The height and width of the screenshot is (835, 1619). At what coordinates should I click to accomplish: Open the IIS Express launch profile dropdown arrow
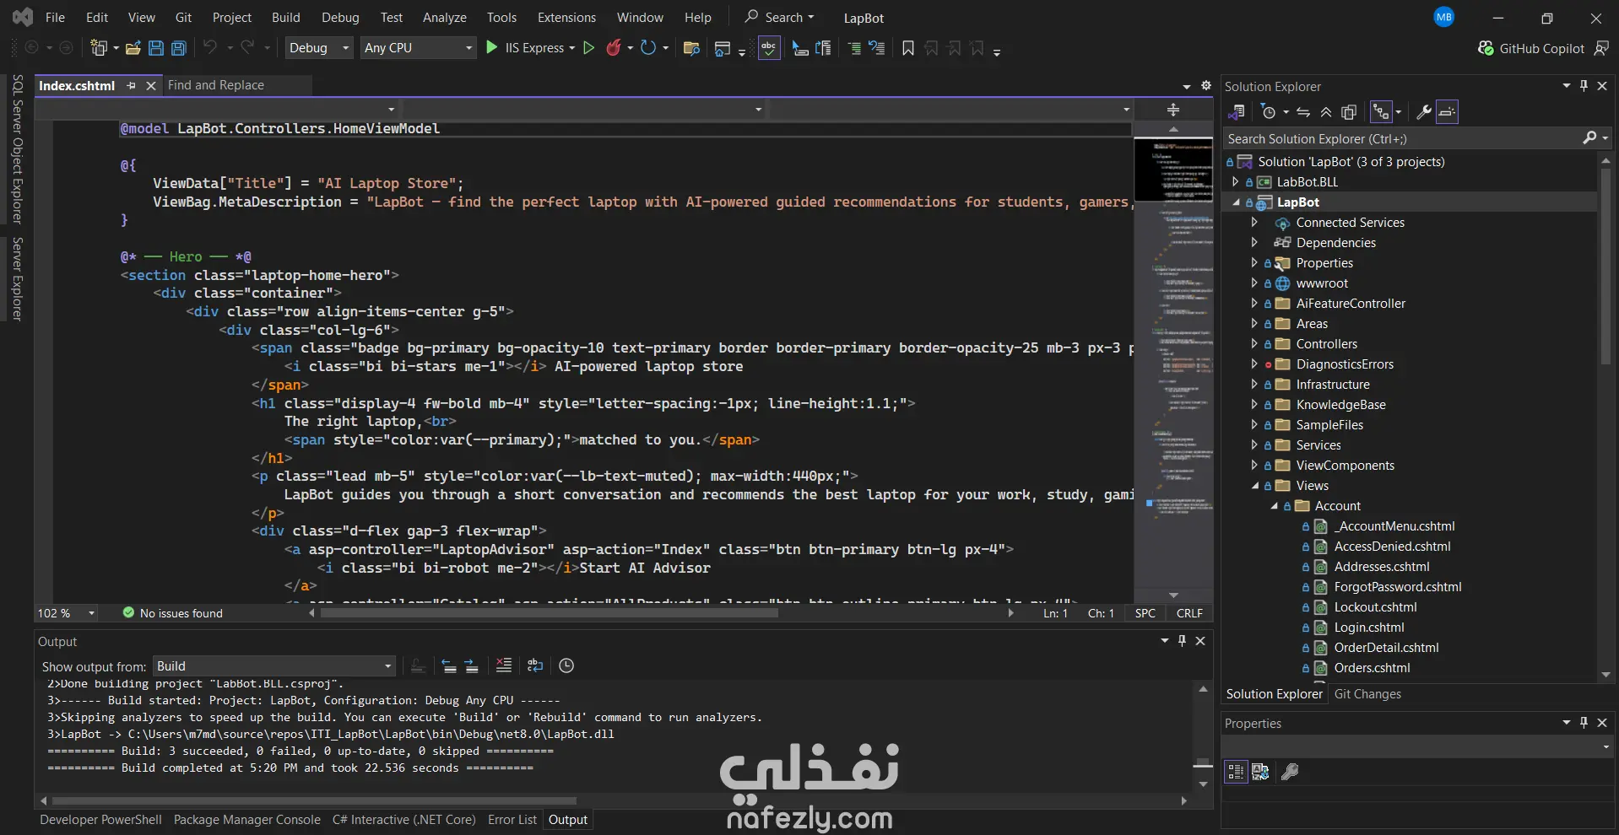[571, 48]
